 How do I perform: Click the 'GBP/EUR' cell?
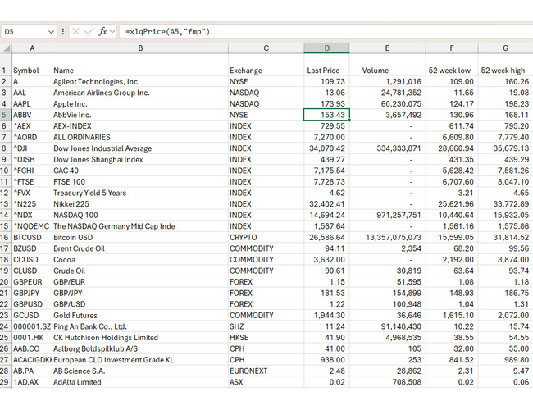pyautogui.click(x=140, y=282)
